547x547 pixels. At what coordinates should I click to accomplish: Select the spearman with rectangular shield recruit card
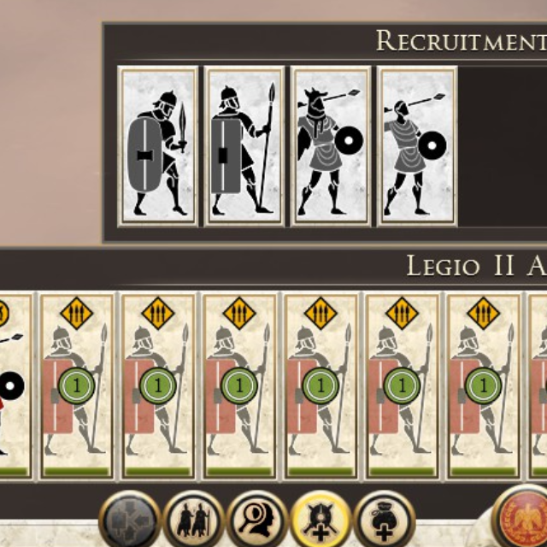[x=244, y=146]
